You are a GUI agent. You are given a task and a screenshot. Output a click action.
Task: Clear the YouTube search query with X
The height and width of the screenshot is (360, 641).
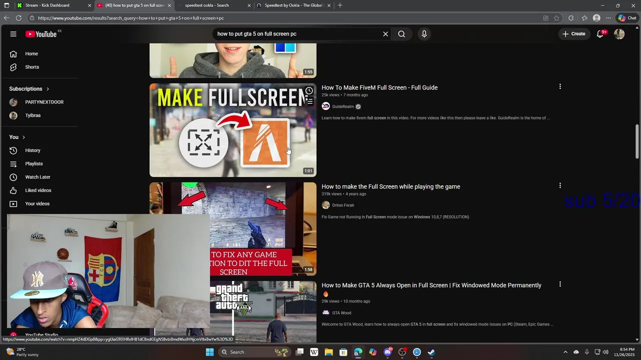[386, 34]
